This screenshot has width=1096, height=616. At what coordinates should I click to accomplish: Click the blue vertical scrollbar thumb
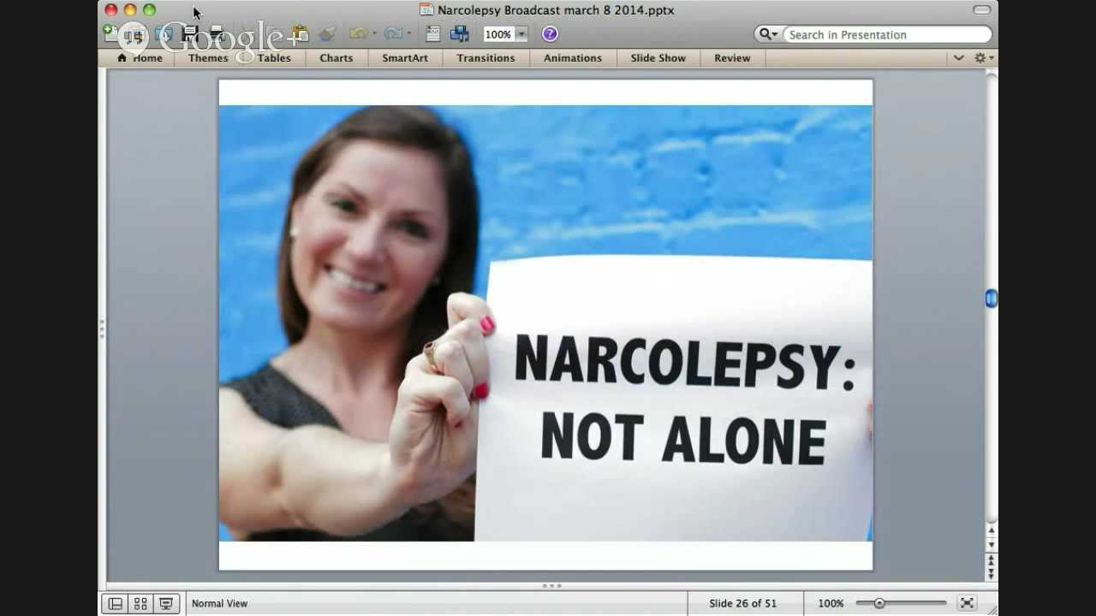(992, 298)
